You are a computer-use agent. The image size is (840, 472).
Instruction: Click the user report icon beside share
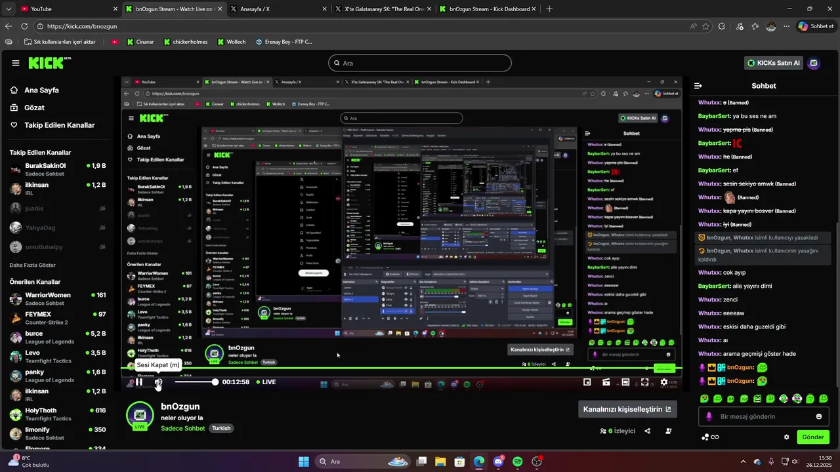668,431
